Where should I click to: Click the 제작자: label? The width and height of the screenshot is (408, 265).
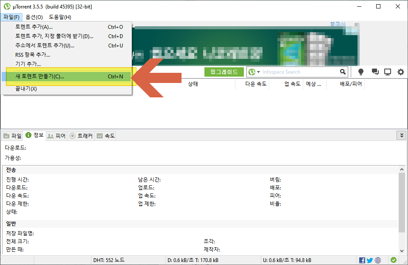click(x=212, y=249)
